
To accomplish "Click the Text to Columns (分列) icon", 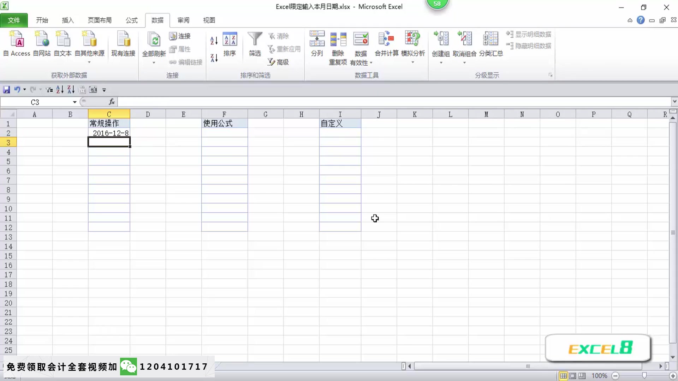I will 317,40.
